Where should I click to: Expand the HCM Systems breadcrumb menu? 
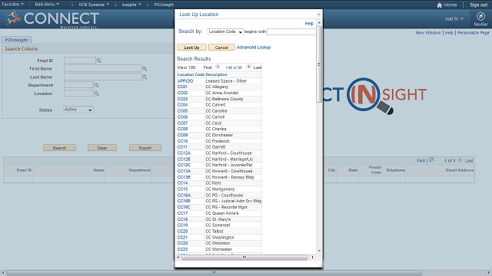tap(94, 5)
